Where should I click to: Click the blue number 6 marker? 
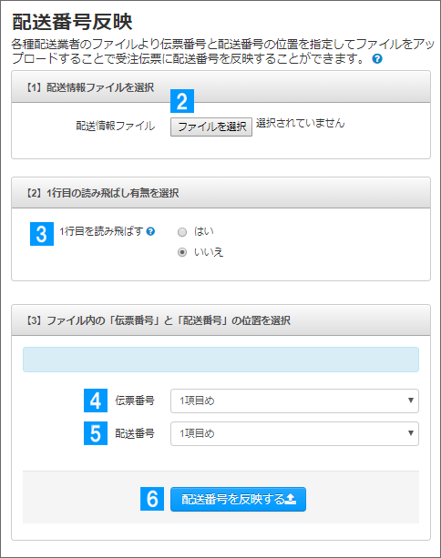pos(152,499)
